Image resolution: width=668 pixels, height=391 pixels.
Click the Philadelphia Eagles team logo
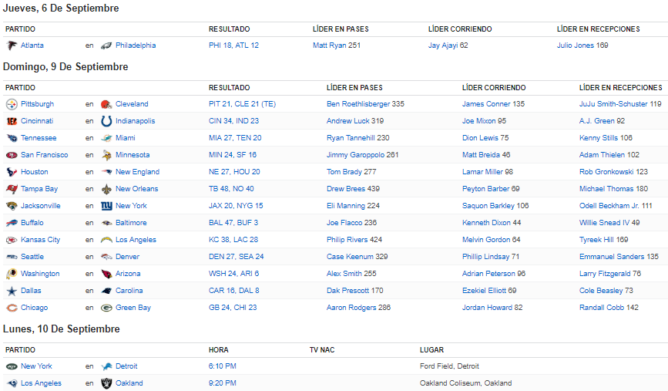point(106,46)
